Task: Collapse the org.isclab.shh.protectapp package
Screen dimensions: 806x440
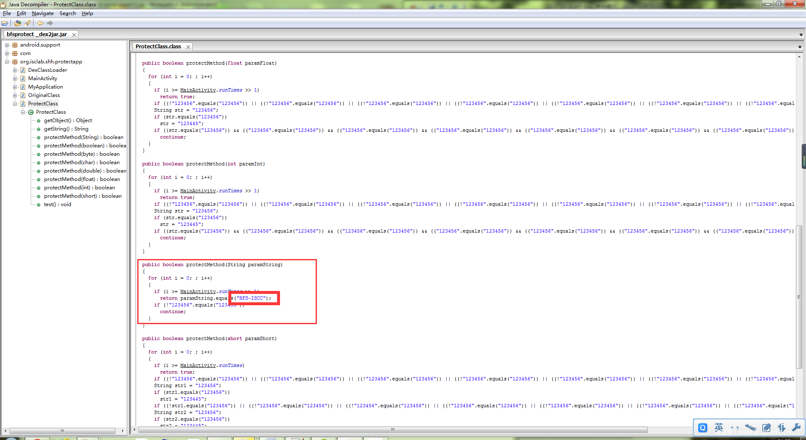Action: 7,62
